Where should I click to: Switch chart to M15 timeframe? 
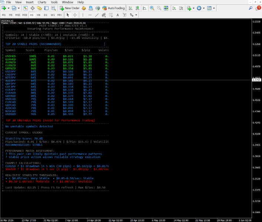click(x=18, y=15)
